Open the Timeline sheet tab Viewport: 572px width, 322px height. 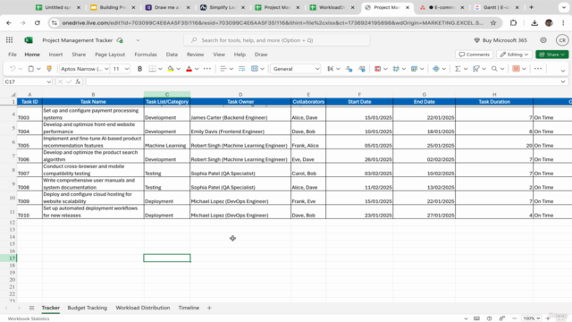tap(189, 308)
